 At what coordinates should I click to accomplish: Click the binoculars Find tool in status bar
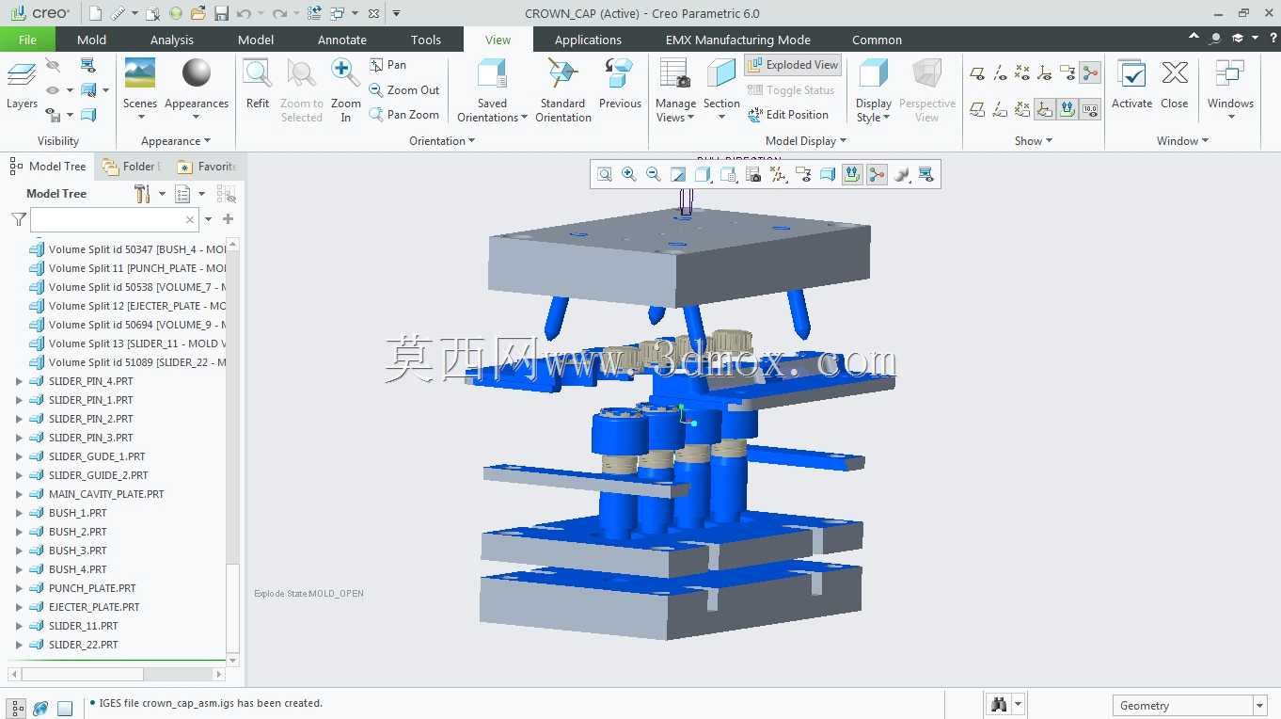998,705
